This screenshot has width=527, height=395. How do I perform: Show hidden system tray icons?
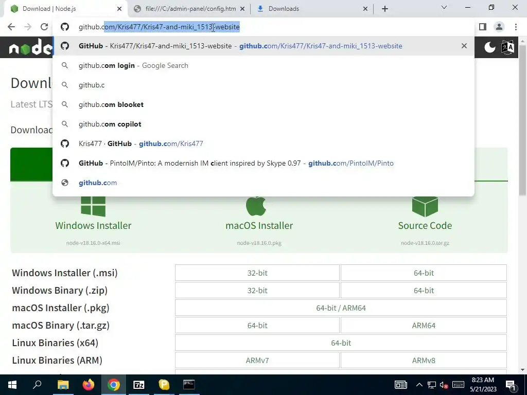(x=419, y=385)
